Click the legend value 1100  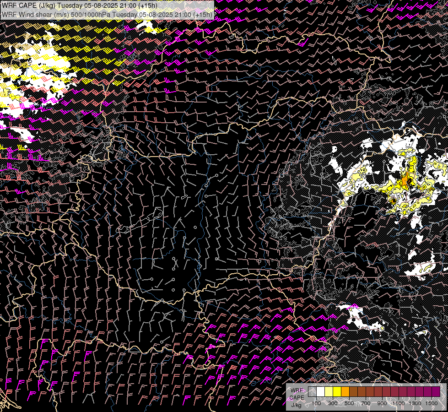pyautogui.click(x=398, y=403)
